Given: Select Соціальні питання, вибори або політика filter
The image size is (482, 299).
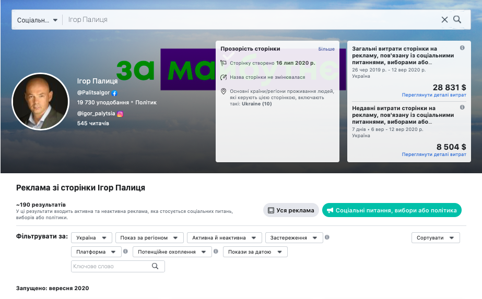Looking at the screenshot, I should coord(392,210).
